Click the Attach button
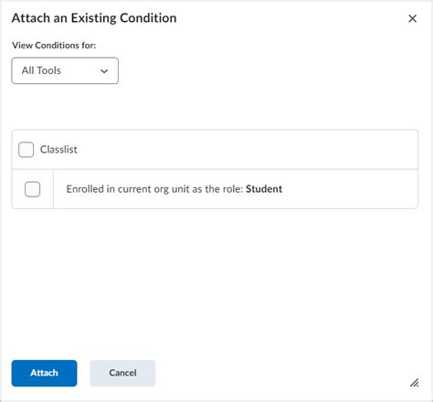The width and height of the screenshot is (433, 402). [44, 373]
